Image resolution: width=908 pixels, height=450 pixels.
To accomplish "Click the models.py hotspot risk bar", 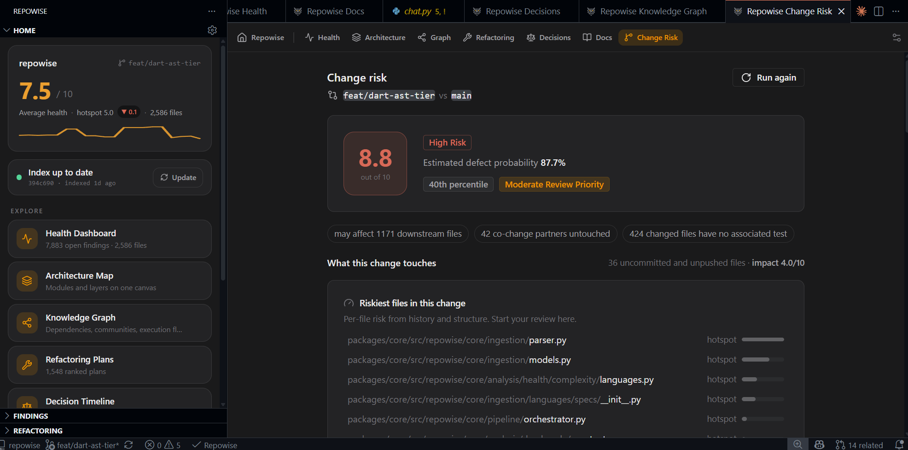I will point(763,359).
